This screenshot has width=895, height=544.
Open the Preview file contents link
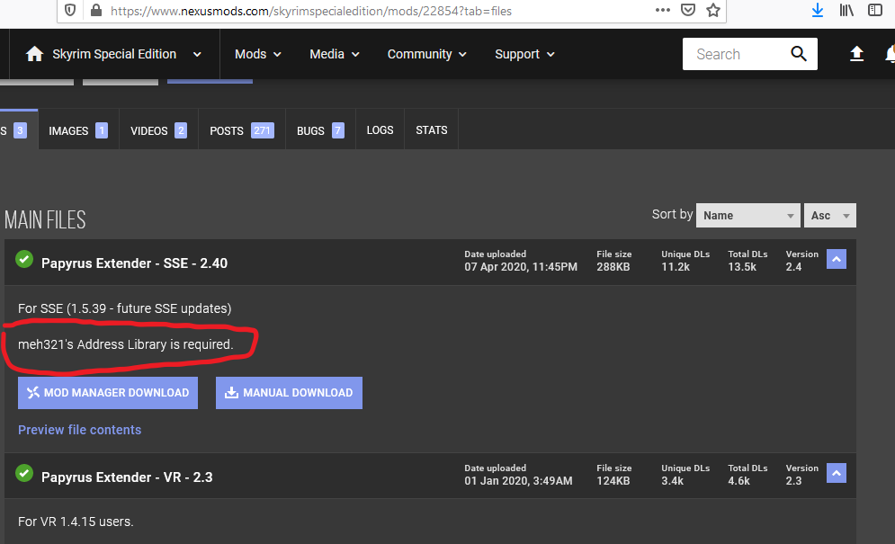tap(79, 430)
